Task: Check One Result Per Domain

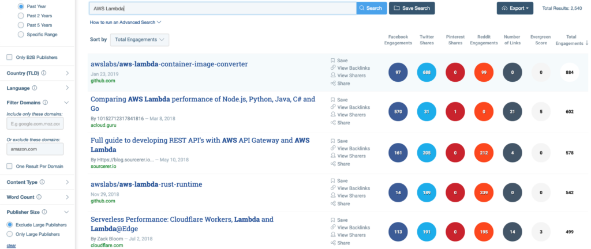Action: (x=9, y=166)
